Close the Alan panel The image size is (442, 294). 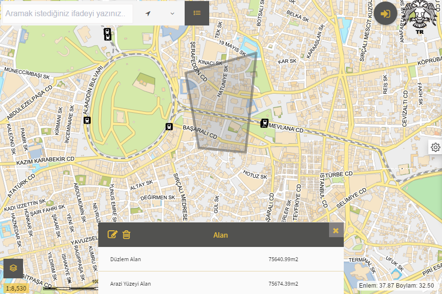[336, 230]
